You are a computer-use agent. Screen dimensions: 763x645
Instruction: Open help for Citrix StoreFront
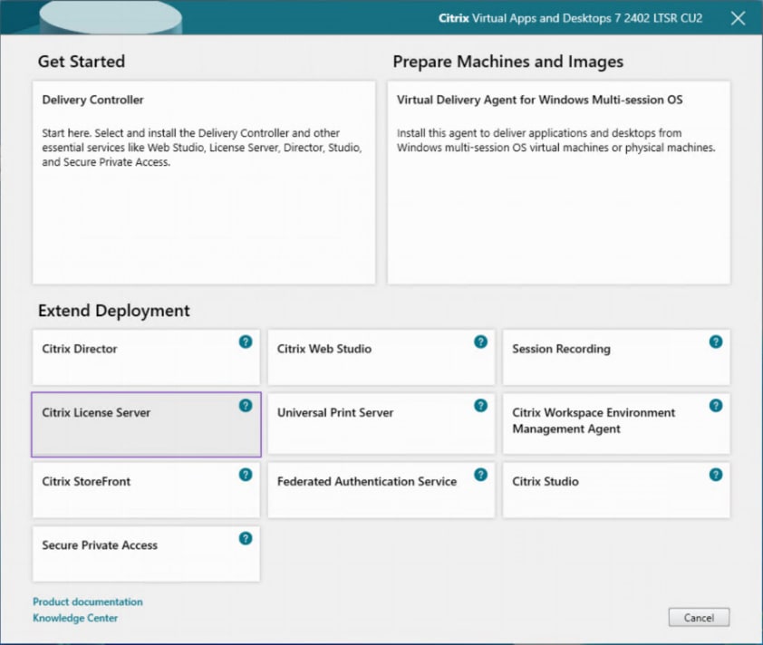click(246, 475)
